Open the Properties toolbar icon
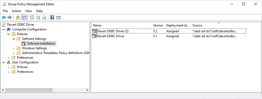The height and width of the screenshot is (99, 262). 32,17
